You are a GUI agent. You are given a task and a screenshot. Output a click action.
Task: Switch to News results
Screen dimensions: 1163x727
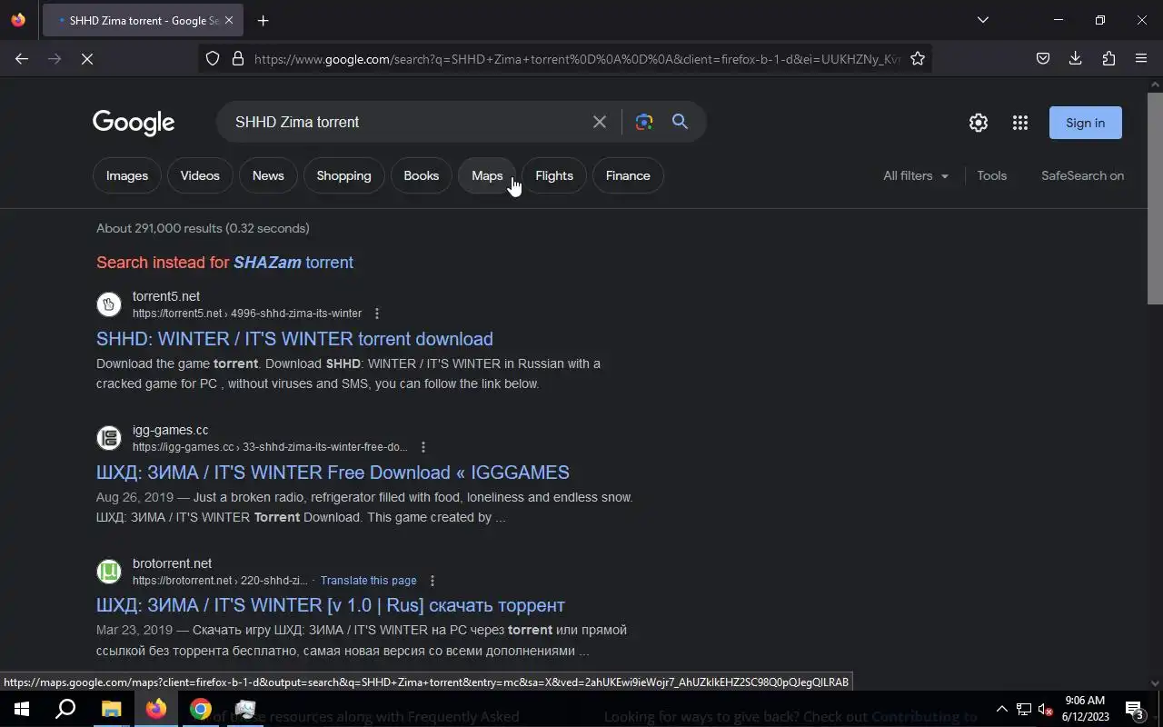268,175
